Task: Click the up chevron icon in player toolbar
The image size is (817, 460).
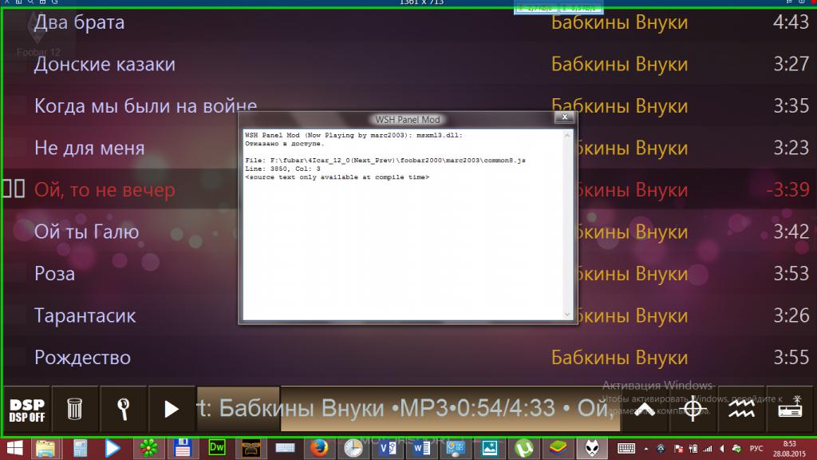Action: click(645, 410)
